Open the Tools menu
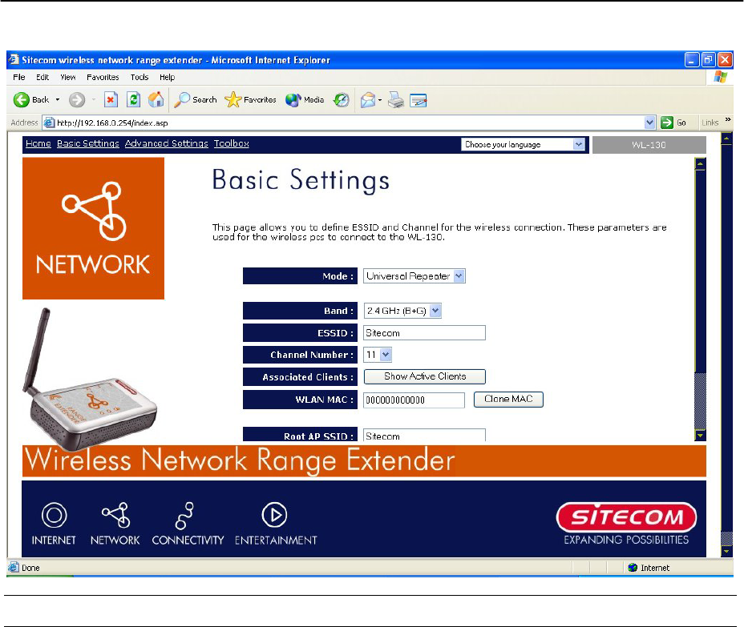 pos(139,77)
